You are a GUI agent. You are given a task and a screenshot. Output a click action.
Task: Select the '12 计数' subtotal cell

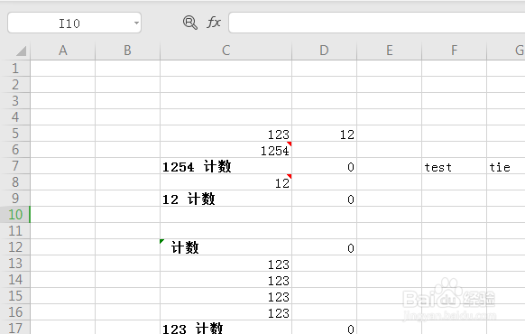click(226, 199)
